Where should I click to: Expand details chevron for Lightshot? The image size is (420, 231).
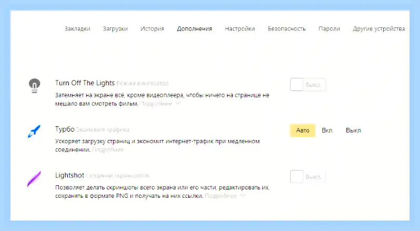[x=243, y=196]
